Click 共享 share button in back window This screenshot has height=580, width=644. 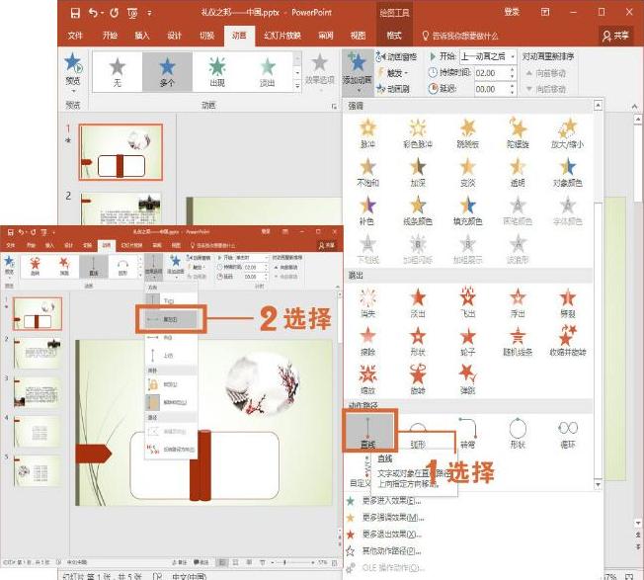click(615, 37)
